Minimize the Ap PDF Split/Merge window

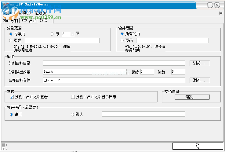pos(210,5)
